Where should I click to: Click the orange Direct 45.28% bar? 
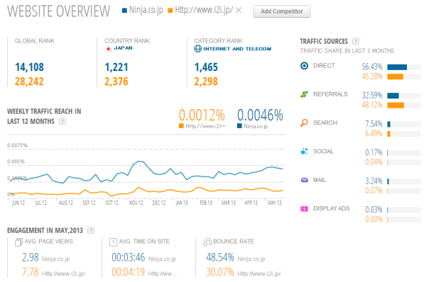click(x=395, y=77)
